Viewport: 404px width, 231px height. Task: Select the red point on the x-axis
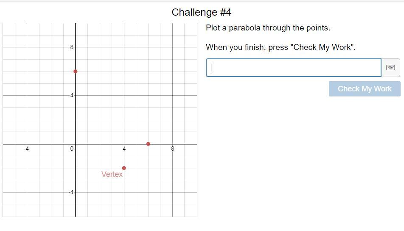click(148, 144)
